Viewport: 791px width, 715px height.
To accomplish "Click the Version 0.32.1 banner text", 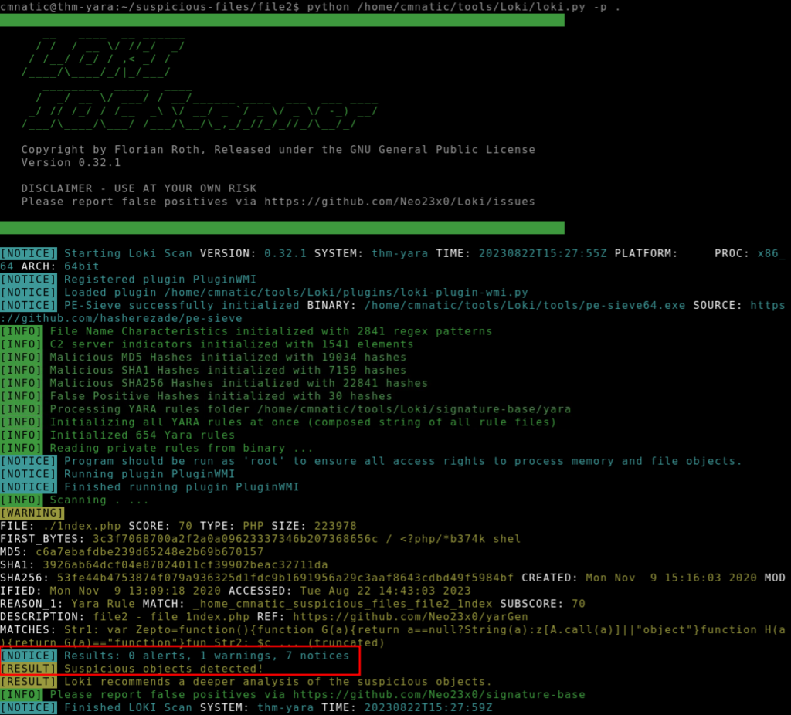I will [x=70, y=163].
